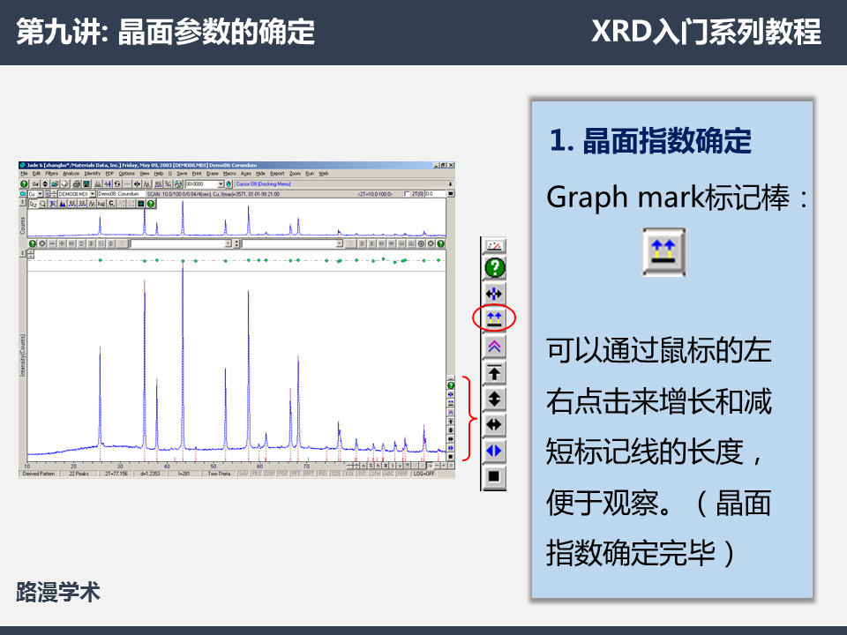Click the LOG=OFF status button

pyautogui.click(x=423, y=474)
